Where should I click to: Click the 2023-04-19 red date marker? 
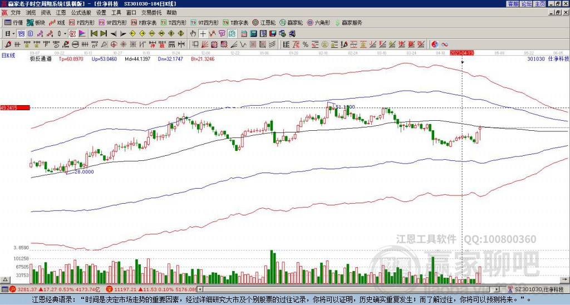tap(462, 53)
